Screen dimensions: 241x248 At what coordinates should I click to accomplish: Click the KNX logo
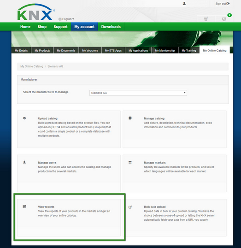point(36,12)
